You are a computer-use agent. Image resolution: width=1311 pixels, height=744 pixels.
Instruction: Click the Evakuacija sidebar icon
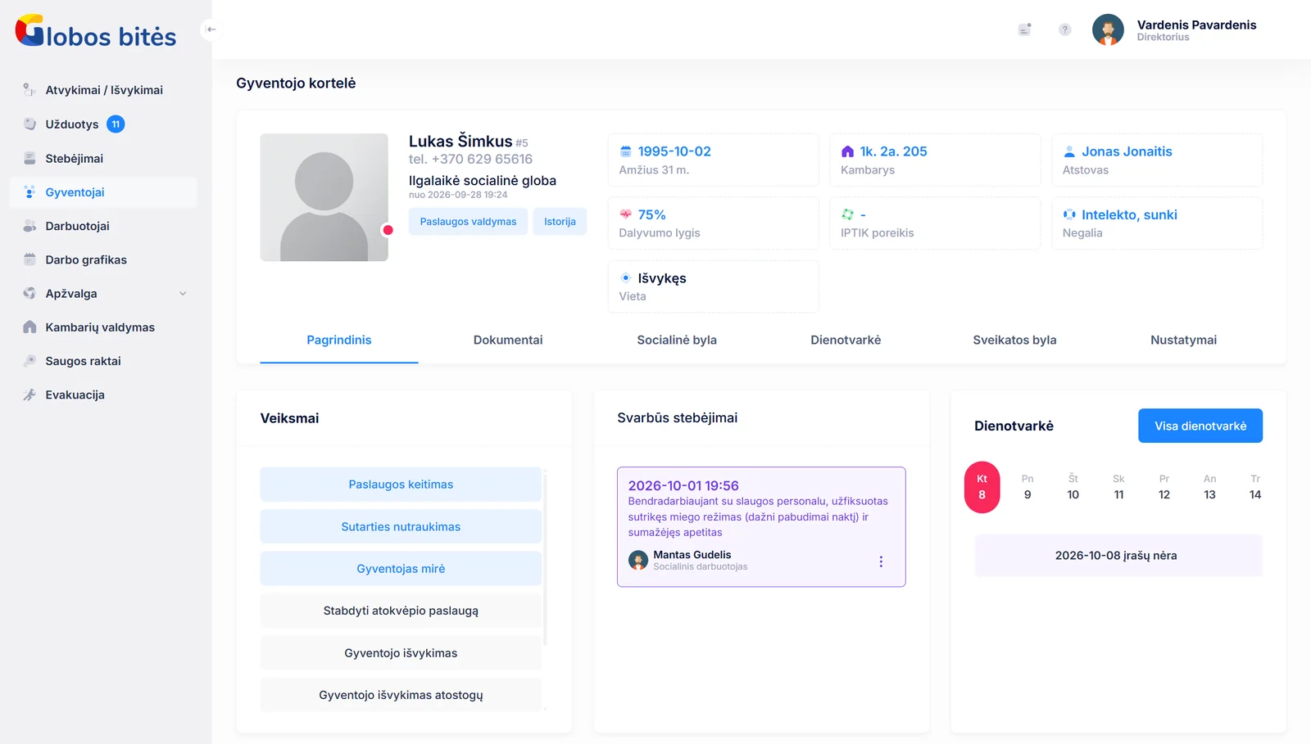[x=29, y=395]
